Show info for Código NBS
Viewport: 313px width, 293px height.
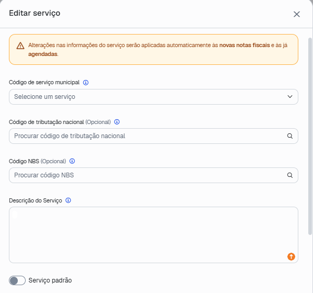point(72,161)
